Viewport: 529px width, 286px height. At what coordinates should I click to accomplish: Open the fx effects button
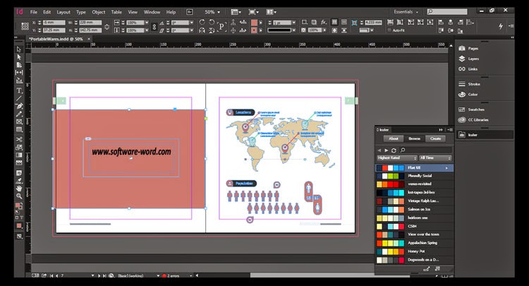coord(324,23)
